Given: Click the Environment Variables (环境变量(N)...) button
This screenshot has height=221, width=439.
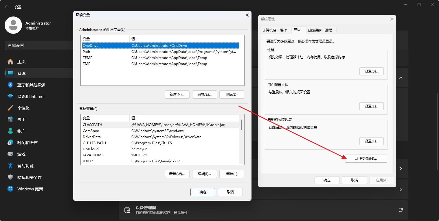Looking at the screenshot, I should point(366,159).
